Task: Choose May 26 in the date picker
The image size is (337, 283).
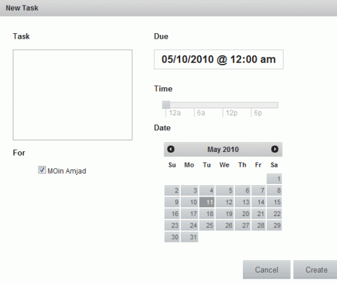Action: (x=224, y=225)
